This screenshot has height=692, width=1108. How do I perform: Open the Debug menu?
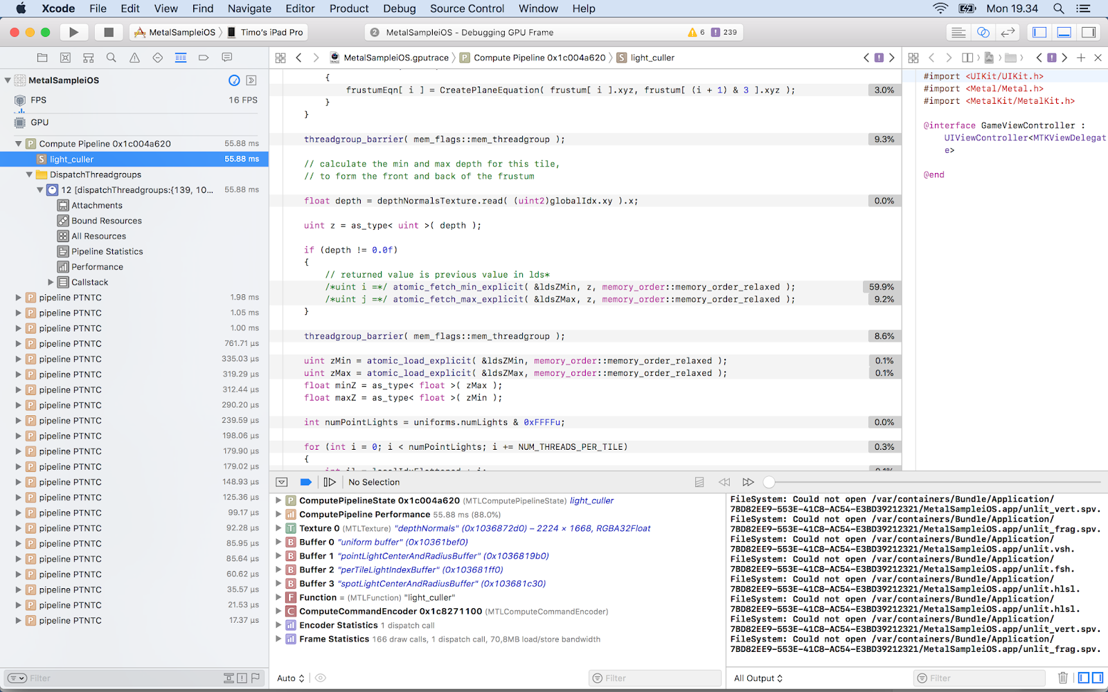pos(400,8)
